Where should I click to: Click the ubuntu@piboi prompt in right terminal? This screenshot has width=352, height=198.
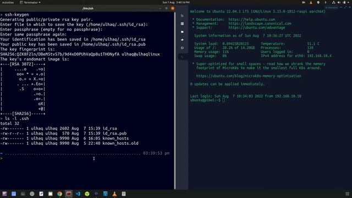pyautogui.click(x=205, y=100)
